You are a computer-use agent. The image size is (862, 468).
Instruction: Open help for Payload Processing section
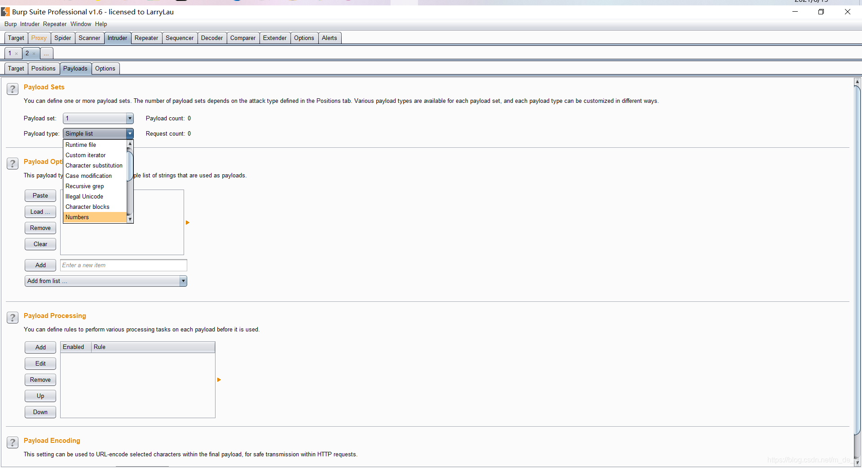(13, 318)
